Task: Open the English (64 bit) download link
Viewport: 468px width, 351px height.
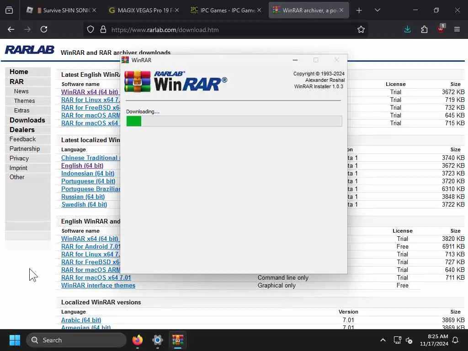Action: pyautogui.click(x=82, y=165)
